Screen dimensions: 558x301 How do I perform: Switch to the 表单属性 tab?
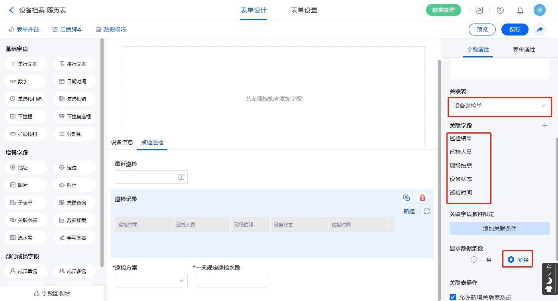[524, 50]
